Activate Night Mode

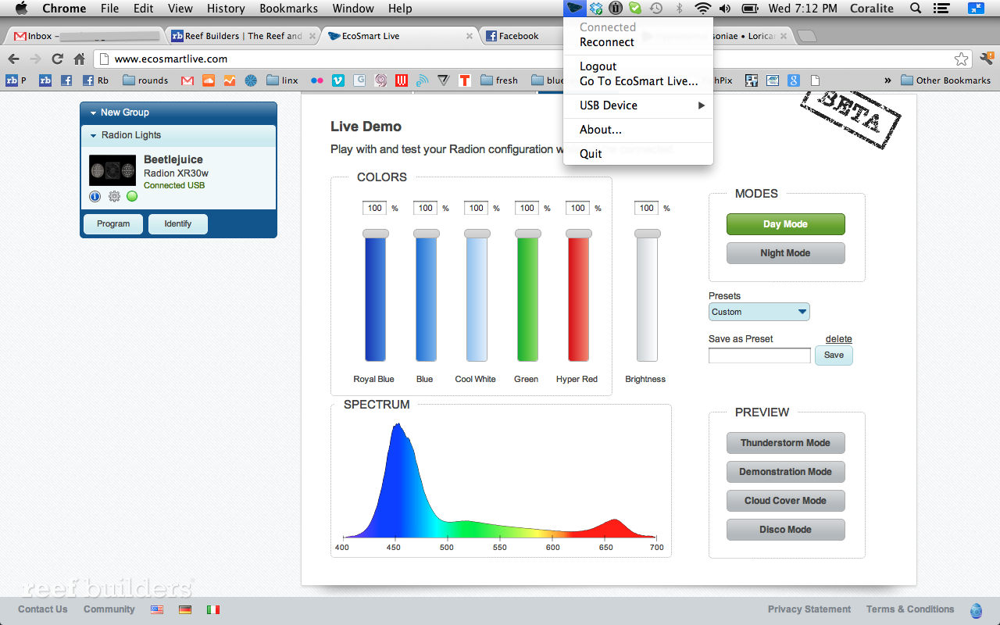tap(785, 253)
